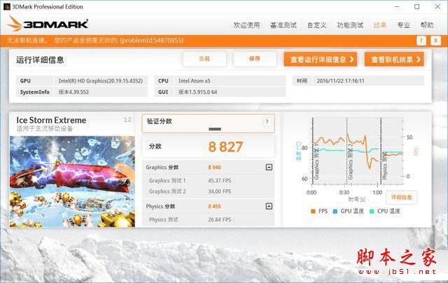Click the 3DMark app icon in title bar

pyautogui.click(x=6, y=6)
